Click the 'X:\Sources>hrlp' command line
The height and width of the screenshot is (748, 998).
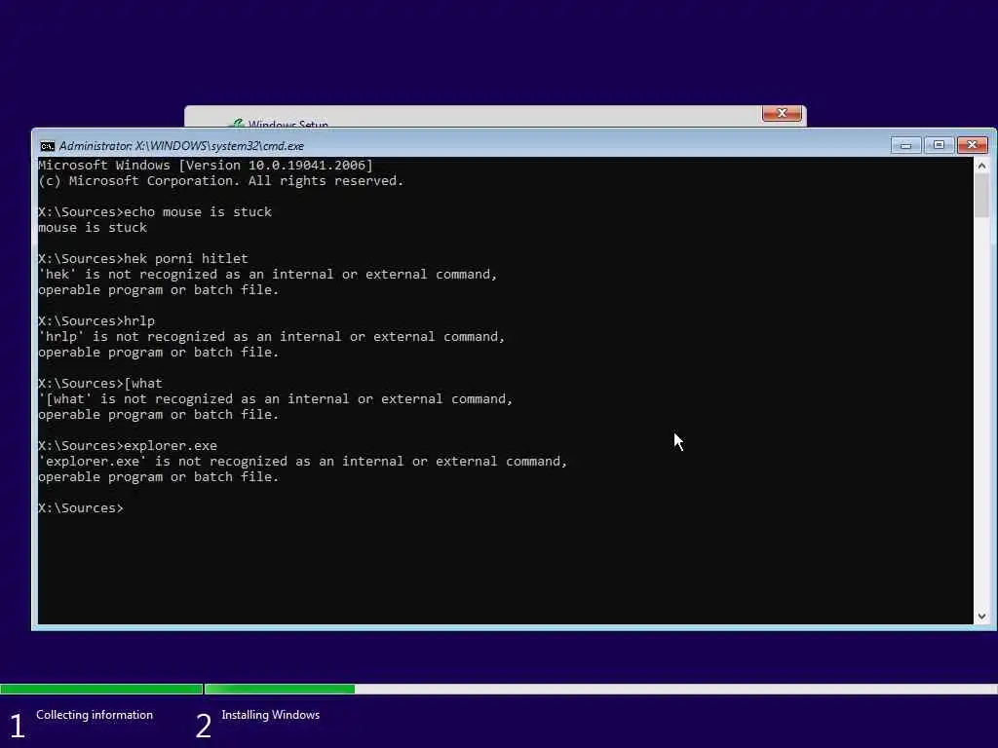tap(96, 321)
